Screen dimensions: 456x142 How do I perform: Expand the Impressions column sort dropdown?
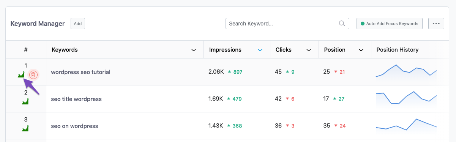(260, 50)
